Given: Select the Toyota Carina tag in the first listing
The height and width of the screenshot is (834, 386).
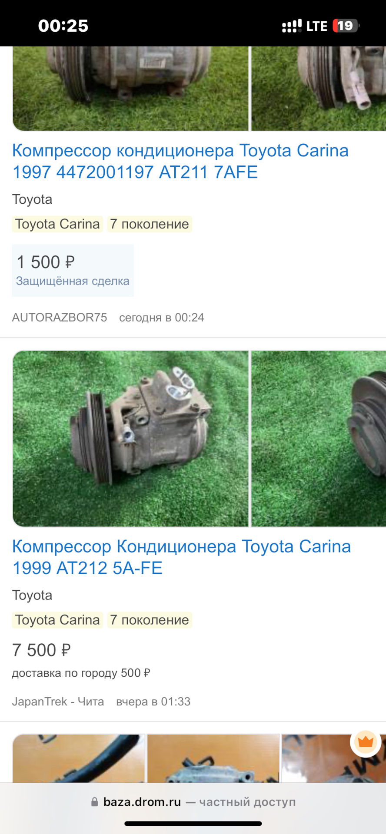Looking at the screenshot, I should pyautogui.click(x=57, y=224).
